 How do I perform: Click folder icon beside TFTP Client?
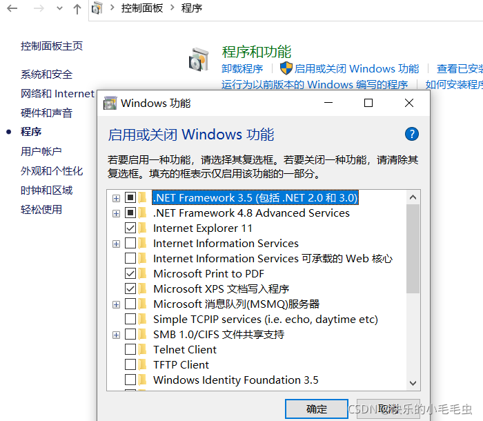tap(142, 364)
